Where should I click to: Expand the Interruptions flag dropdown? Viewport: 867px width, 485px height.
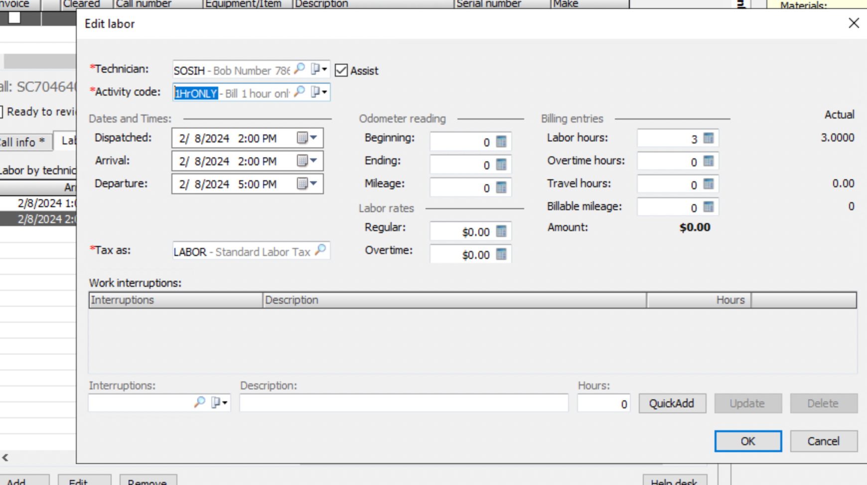pos(219,402)
